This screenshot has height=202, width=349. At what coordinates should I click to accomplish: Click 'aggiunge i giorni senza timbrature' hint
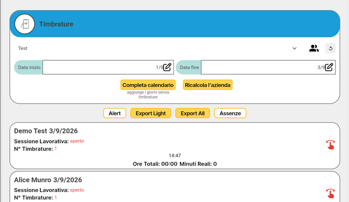[148, 94]
